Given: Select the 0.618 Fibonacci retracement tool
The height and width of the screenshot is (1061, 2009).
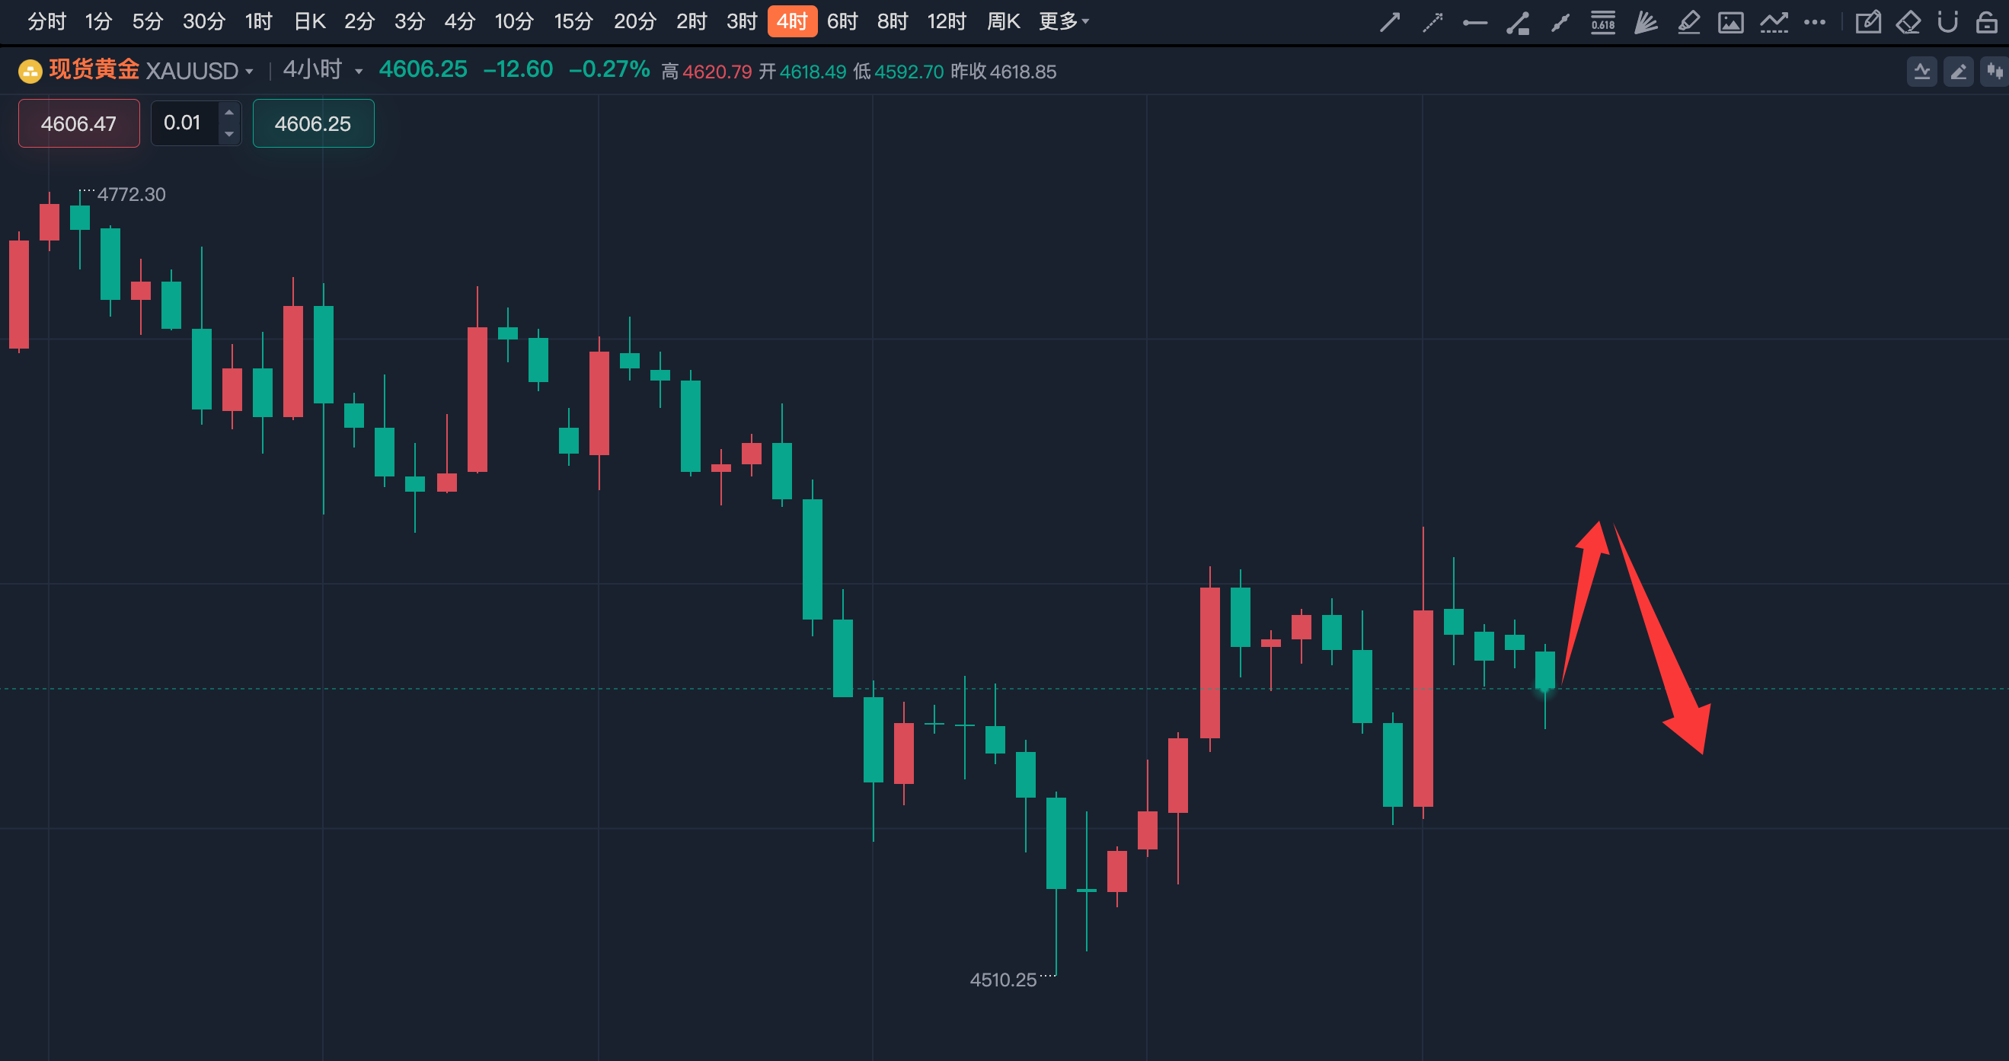Looking at the screenshot, I should tap(1602, 22).
